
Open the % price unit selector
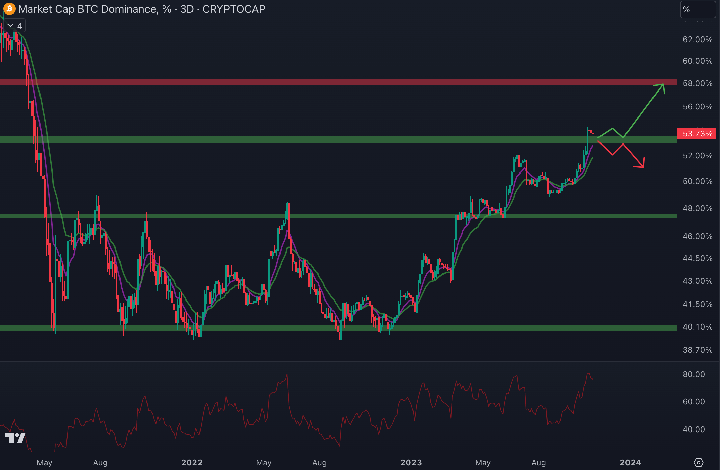[x=697, y=9]
